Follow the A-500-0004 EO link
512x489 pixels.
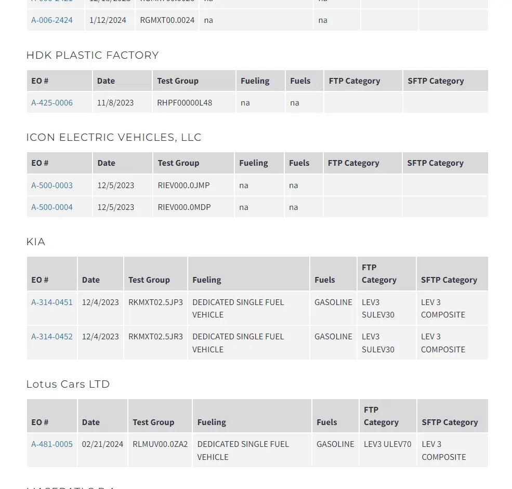pos(52,207)
